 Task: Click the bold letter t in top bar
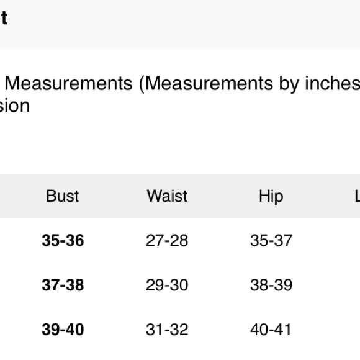click(4, 17)
